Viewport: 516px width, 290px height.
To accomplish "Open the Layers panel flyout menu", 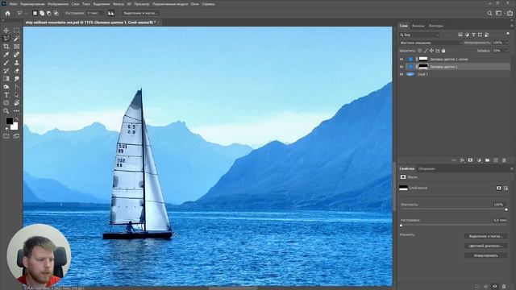I will (x=511, y=26).
